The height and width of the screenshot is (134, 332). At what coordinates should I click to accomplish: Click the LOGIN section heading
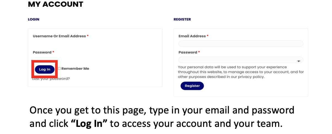click(34, 19)
